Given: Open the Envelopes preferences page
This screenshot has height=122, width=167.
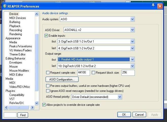Looking at the screenshot, I should 16,63.
